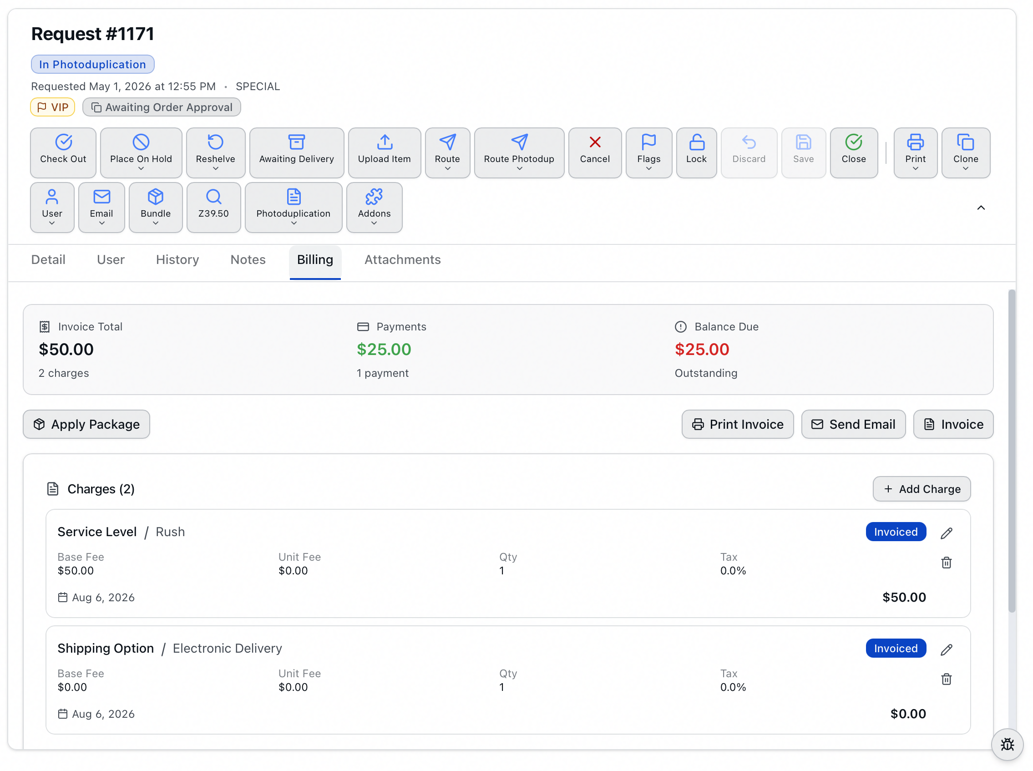Edit the Shipping Option Electronic Delivery charge
The width and height of the screenshot is (1033, 771).
[946, 649]
